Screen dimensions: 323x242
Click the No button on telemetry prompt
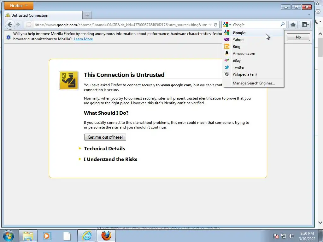click(298, 37)
